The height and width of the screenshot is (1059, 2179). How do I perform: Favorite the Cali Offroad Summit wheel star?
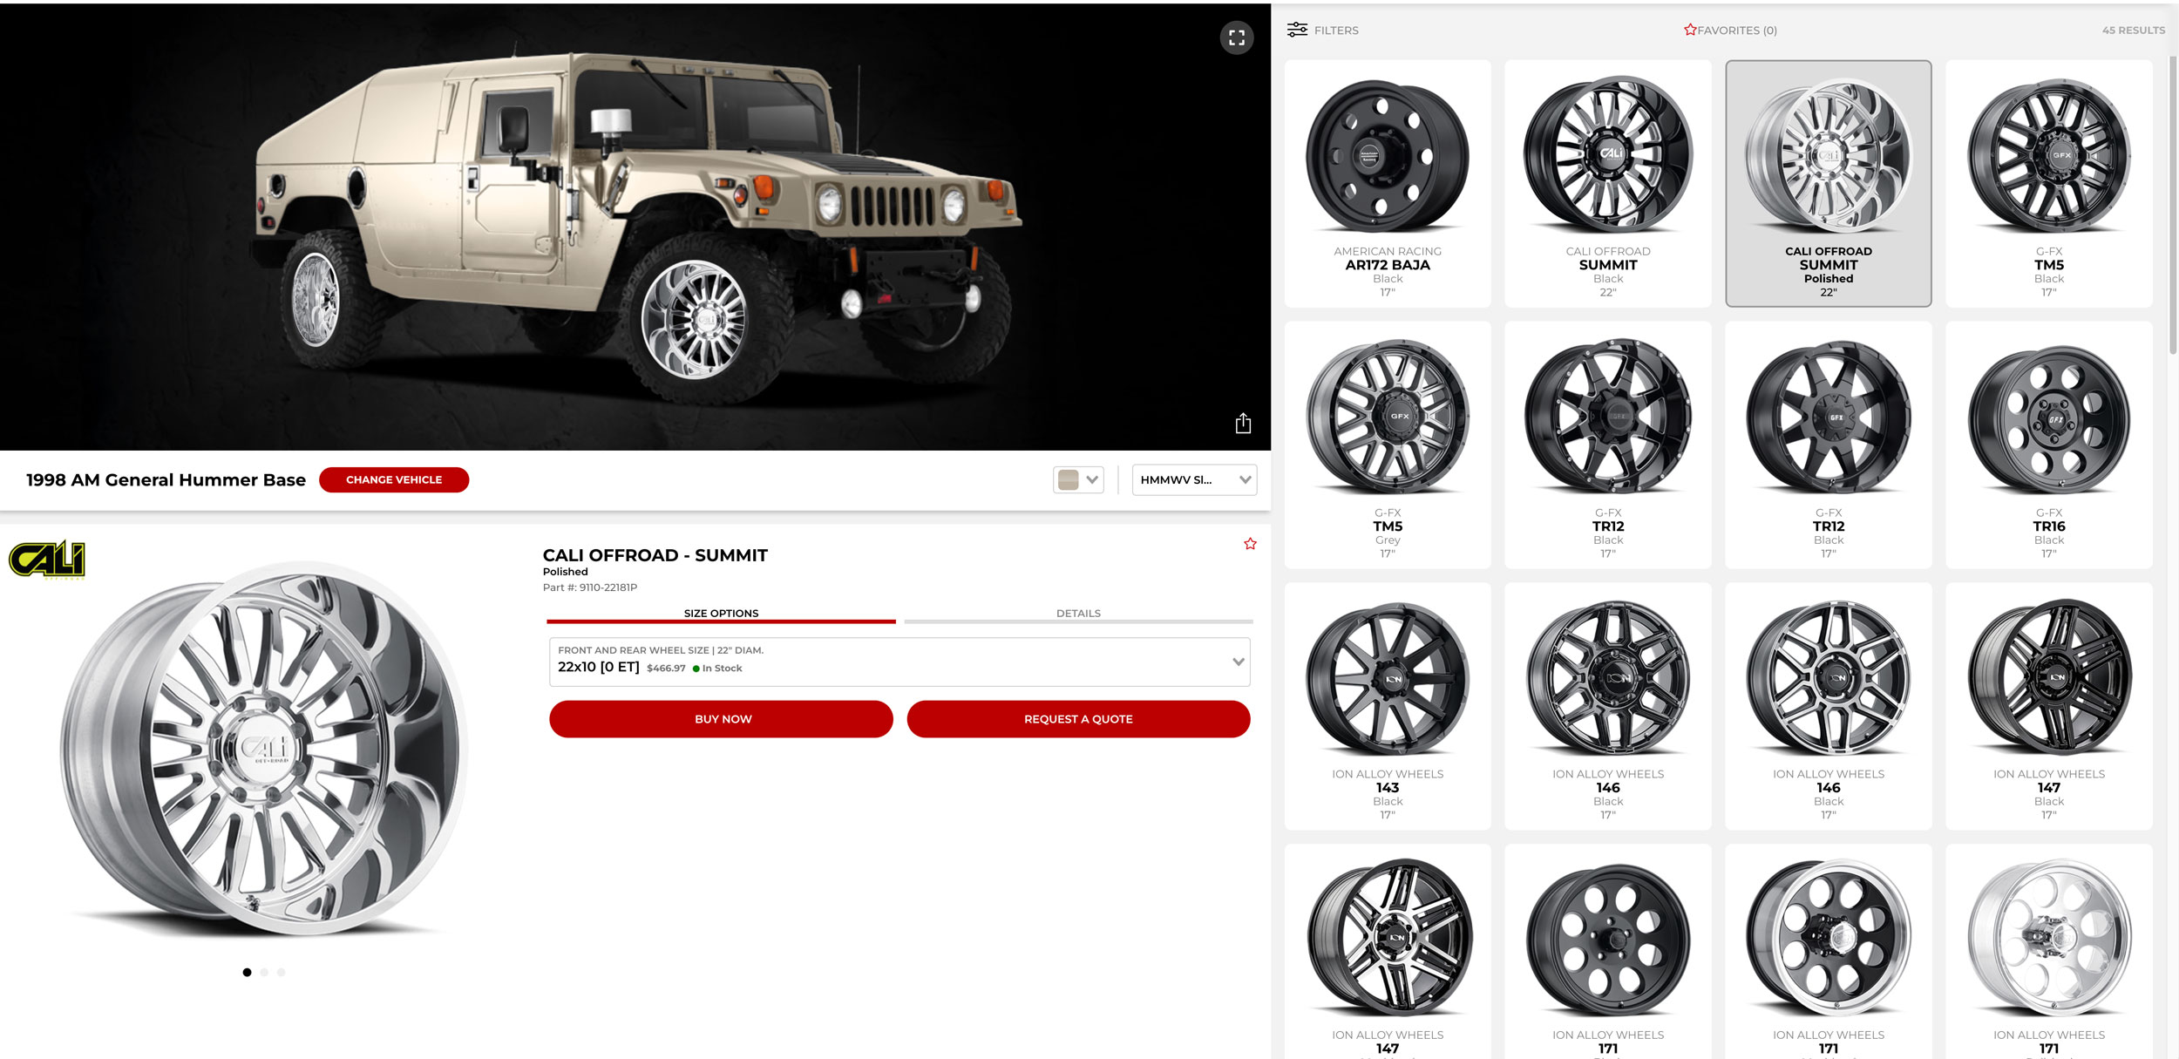[1250, 544]
